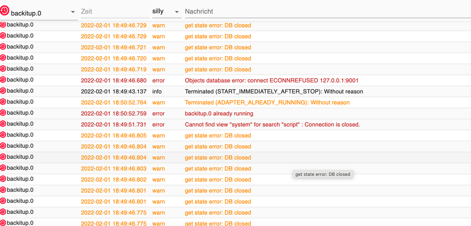Screen dimensions: 471x226
Task: Click the 'backitup.0 already running' error message
Action: coord(219,114)
